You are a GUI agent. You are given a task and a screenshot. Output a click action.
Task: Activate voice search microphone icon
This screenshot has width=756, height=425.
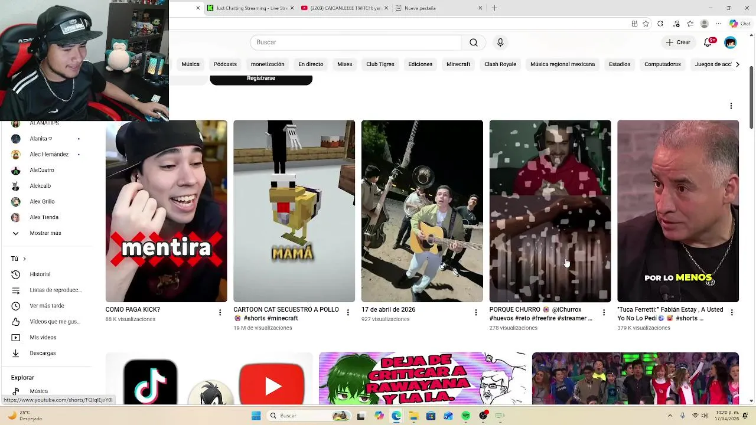coord(500,42)
